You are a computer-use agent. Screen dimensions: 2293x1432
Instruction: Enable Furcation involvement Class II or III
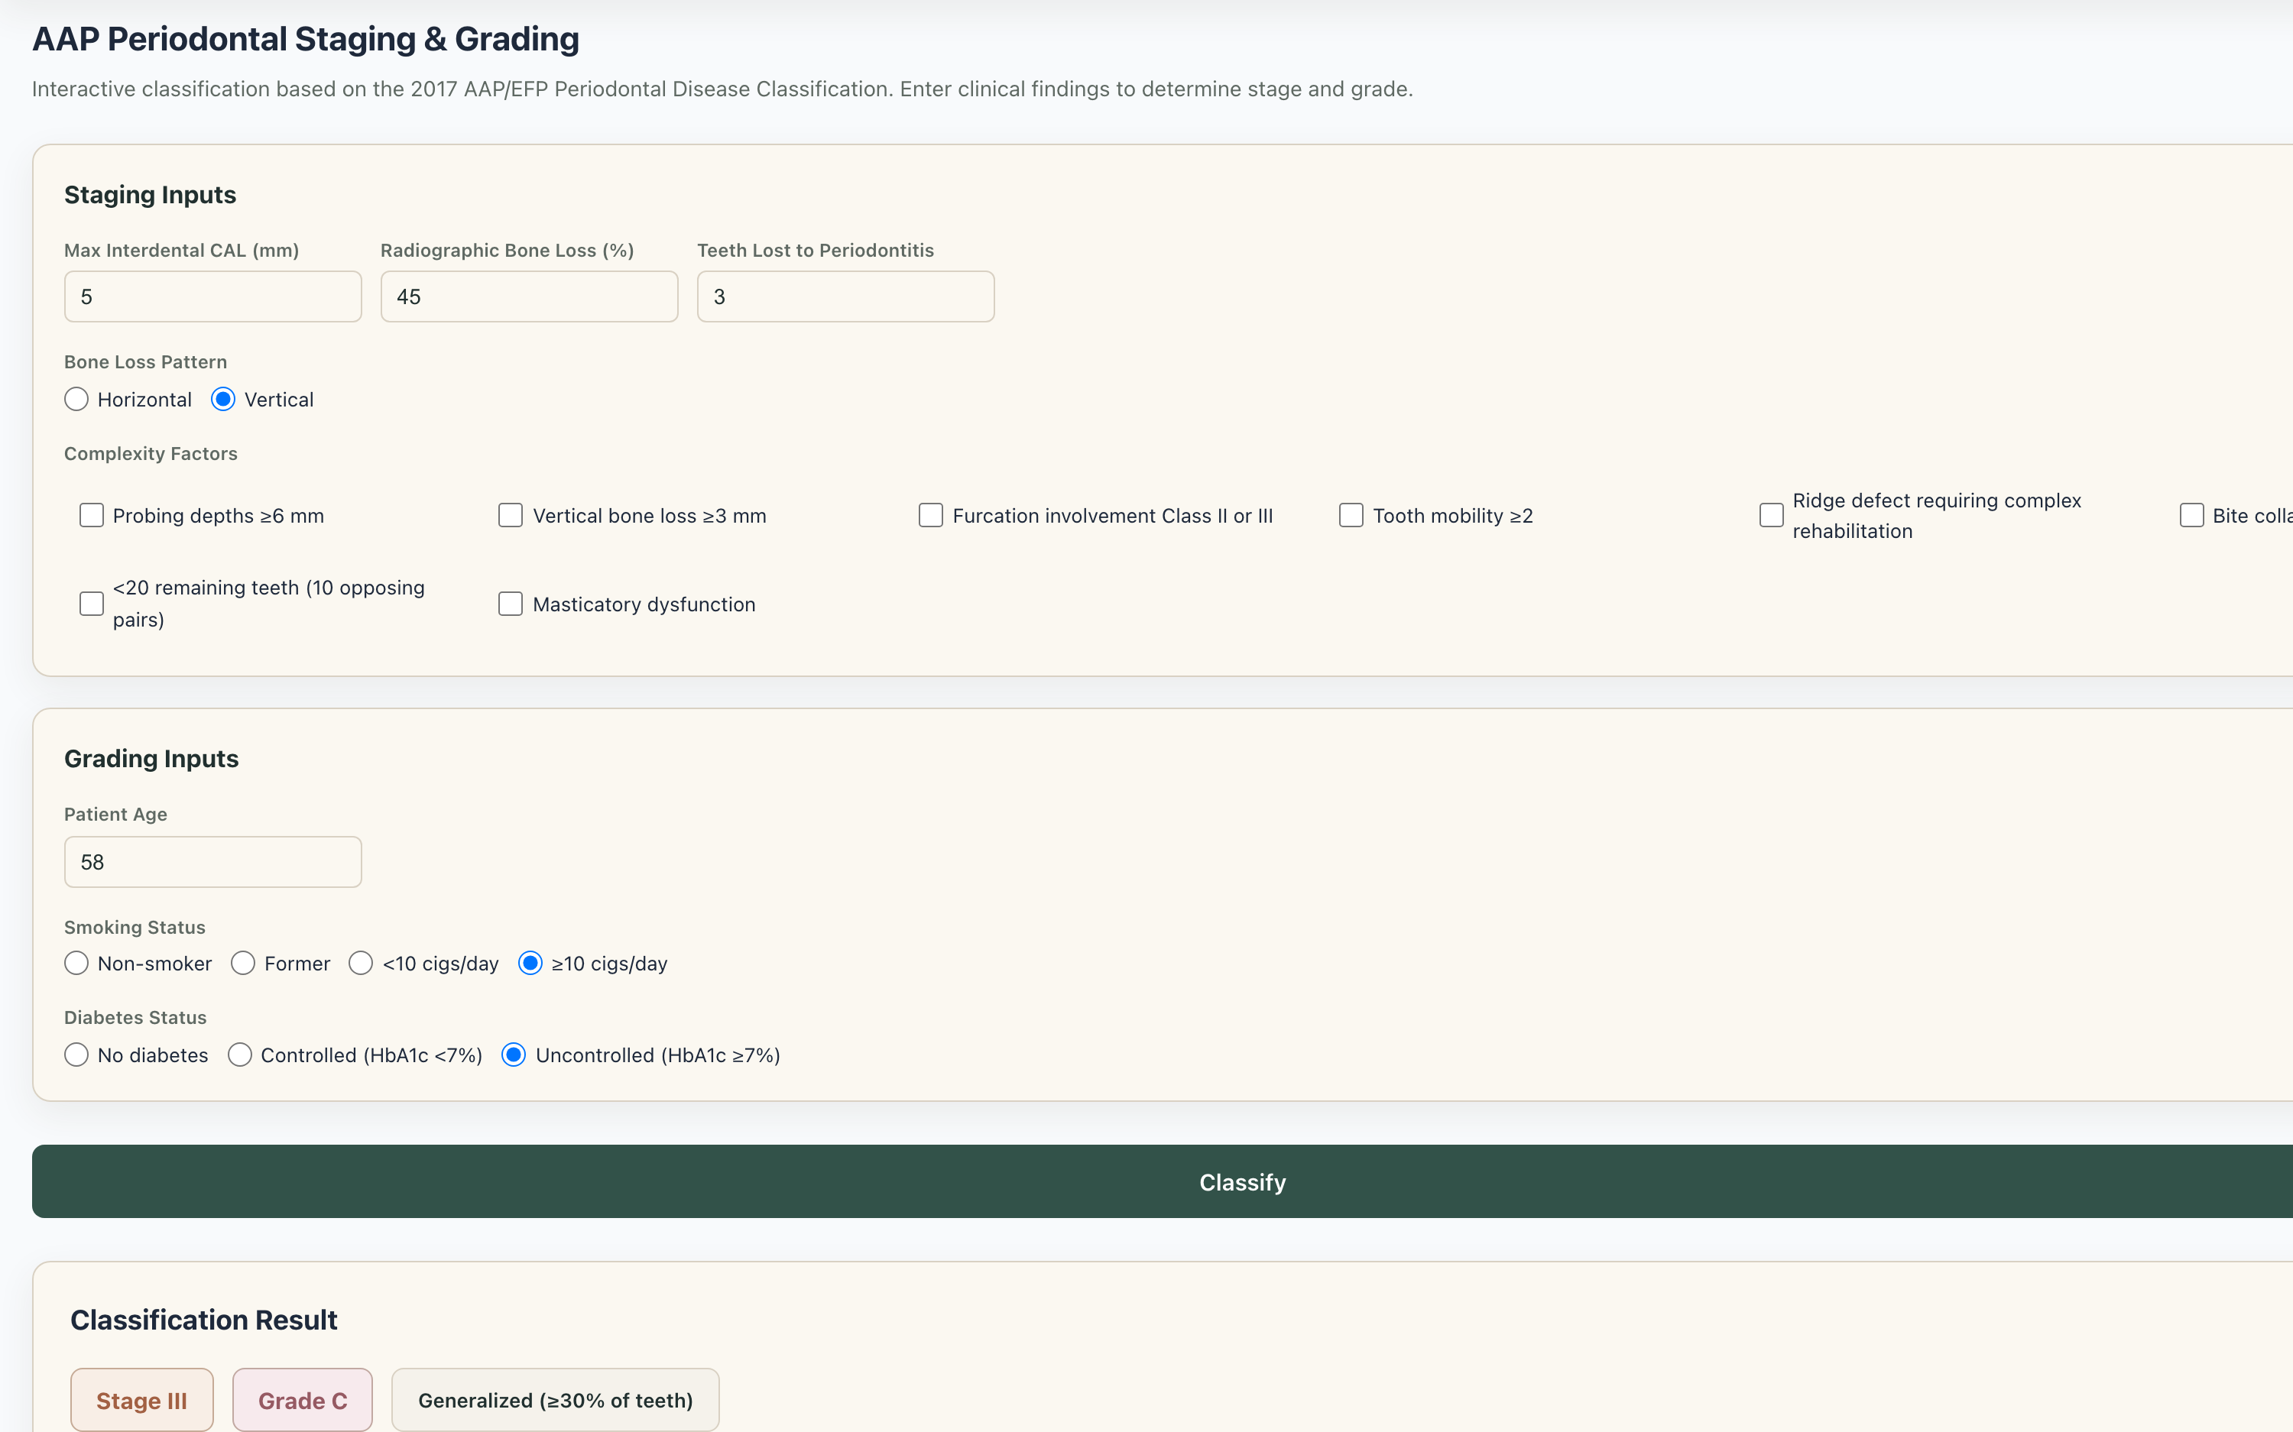[931, 515]
